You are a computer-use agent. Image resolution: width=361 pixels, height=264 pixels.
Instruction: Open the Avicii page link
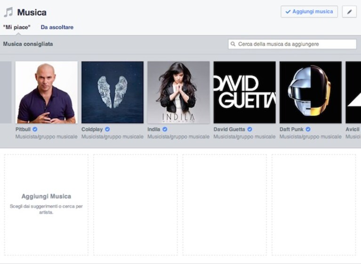click(x=353, y=129)
